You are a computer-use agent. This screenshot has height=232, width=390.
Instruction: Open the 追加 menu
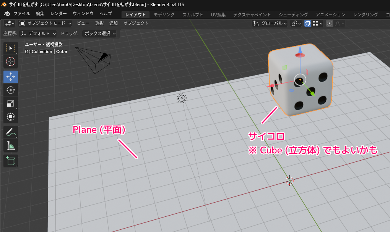coord(113,23)
